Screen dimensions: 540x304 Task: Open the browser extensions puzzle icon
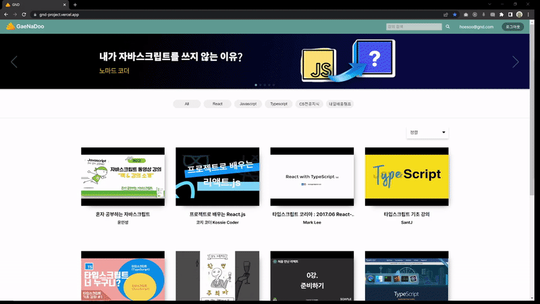500,14
